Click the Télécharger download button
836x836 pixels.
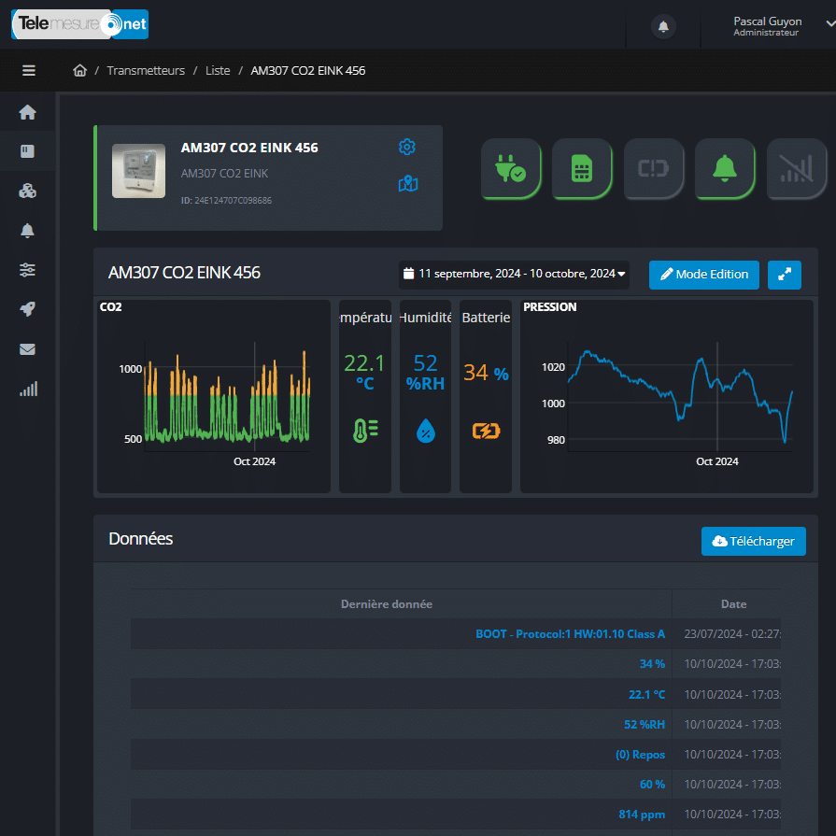(x=754, y=541)
